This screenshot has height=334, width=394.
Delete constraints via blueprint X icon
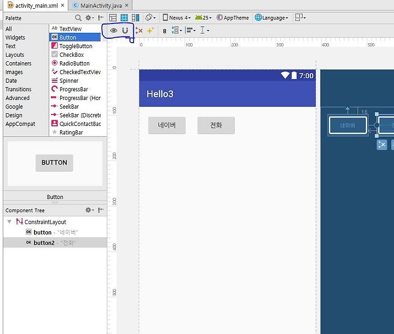click(382, 145)
